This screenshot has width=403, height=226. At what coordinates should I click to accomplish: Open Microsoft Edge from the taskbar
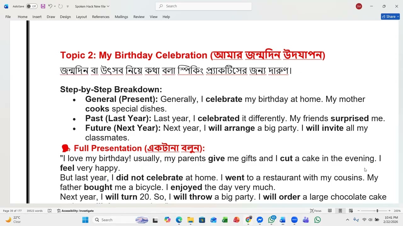179,220
